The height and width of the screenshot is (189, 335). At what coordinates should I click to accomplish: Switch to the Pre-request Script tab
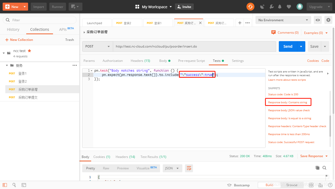tap(192, 61)
